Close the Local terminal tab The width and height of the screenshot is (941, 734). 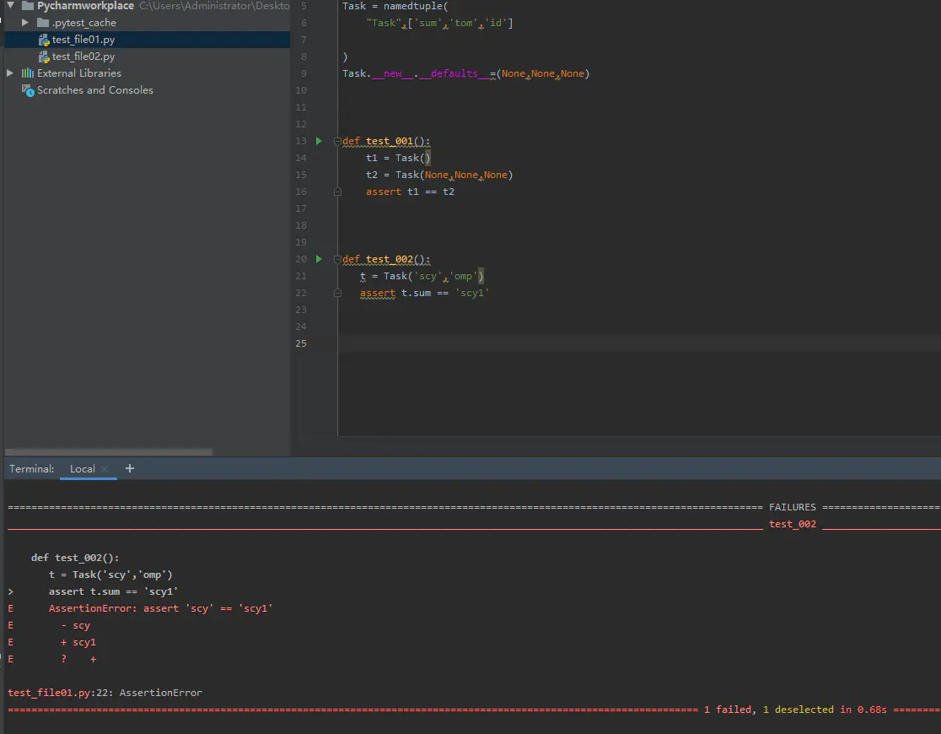pos(105,469)
